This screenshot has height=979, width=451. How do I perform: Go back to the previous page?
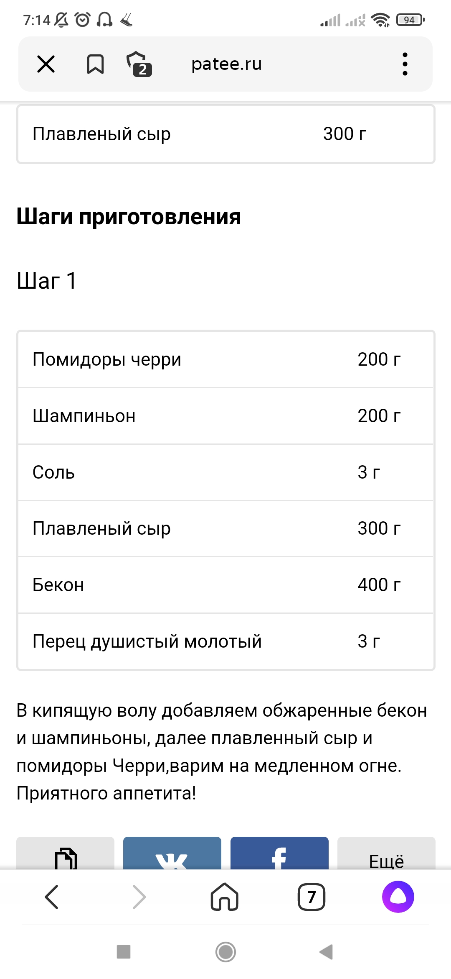point(52,897)
